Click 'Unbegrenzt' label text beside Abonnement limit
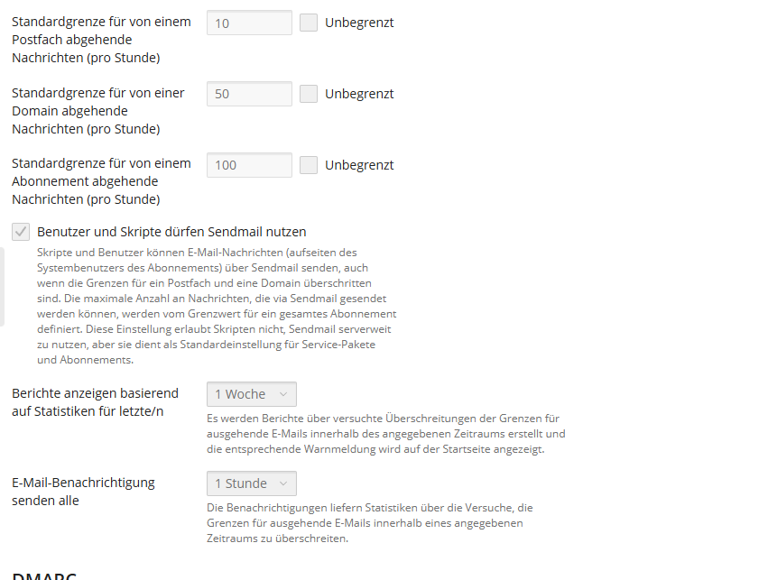The width and height of the screenshot is (768, 580). [359, 165]
